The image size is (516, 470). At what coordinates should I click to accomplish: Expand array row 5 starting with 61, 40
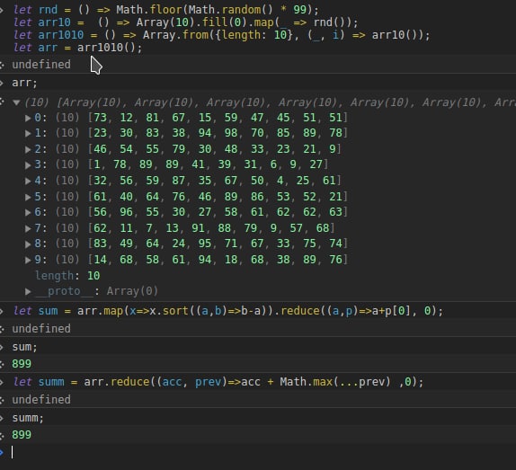tap(28, 197)
